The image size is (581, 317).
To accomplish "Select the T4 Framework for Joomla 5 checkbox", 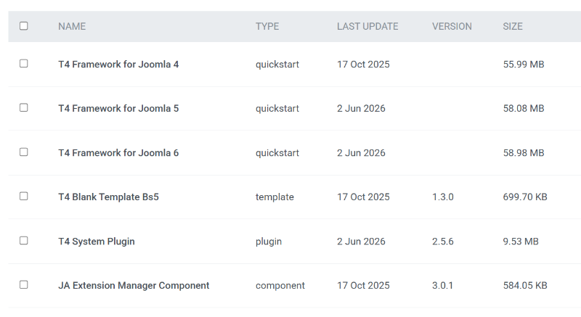I will (24, 107).
